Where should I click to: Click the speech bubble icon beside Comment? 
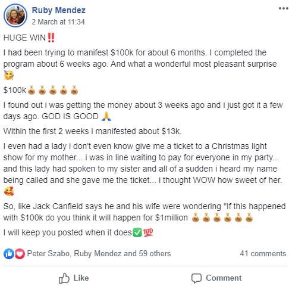tap(196, 278)
